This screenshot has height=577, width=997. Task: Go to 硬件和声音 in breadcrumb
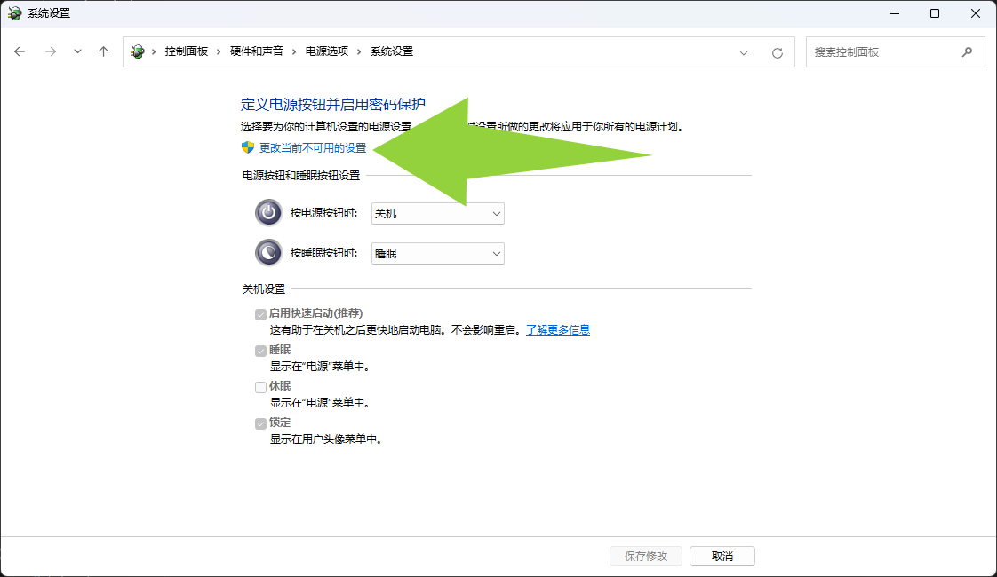pyautogui.click(x=256, y=51)
